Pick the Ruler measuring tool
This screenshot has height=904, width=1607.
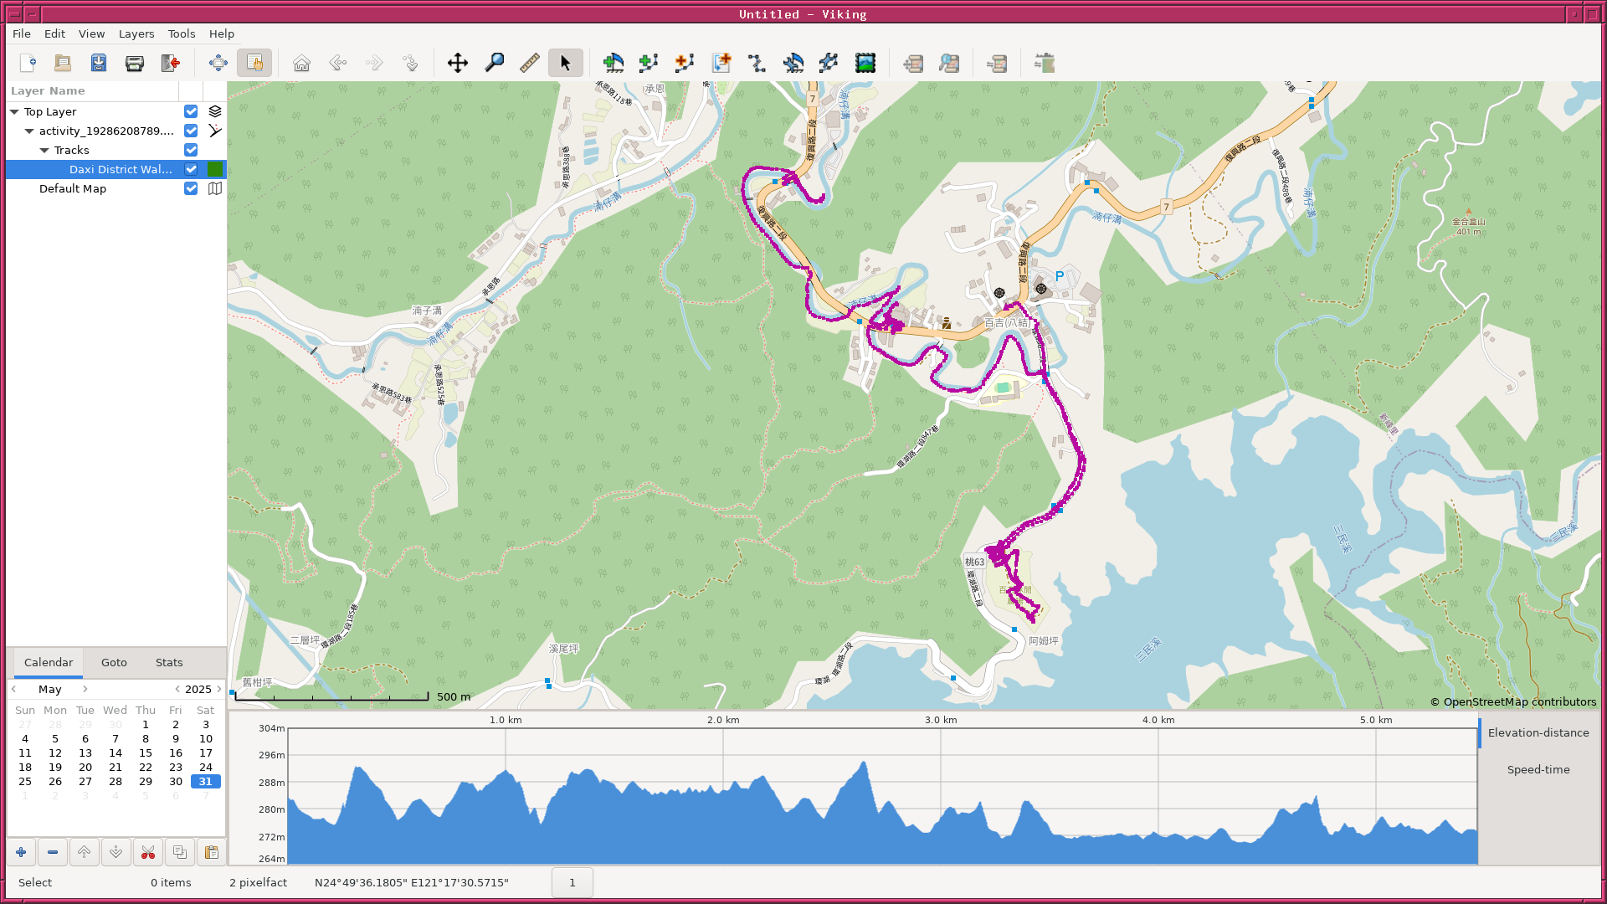click(x=529, y=63)
